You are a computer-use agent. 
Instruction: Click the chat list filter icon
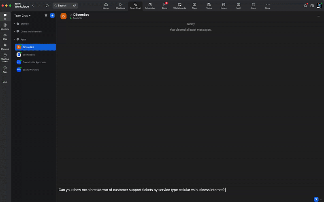[46, 15]
